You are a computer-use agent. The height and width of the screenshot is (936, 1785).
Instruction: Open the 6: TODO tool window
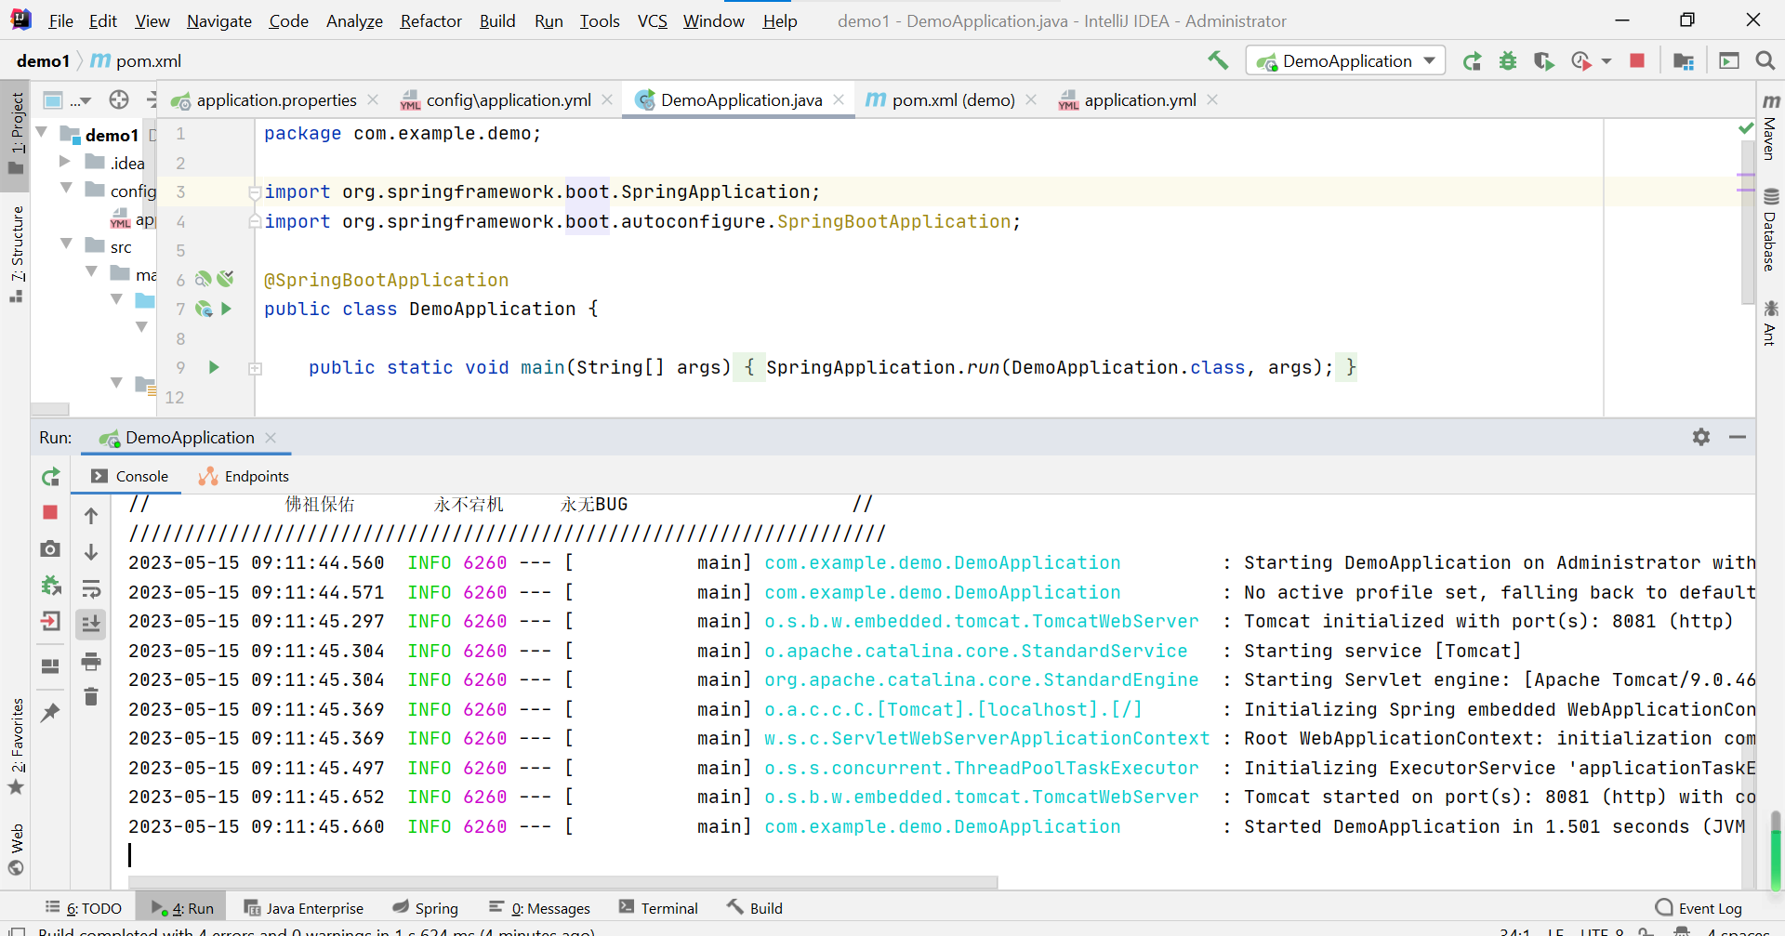tap(84, 908)
